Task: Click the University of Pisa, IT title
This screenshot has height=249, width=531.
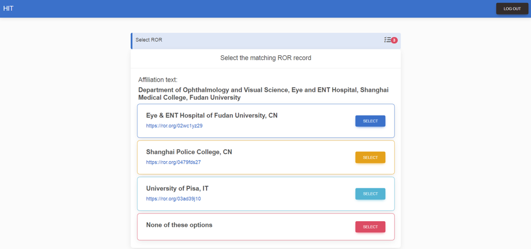Action: coord(177,188)
